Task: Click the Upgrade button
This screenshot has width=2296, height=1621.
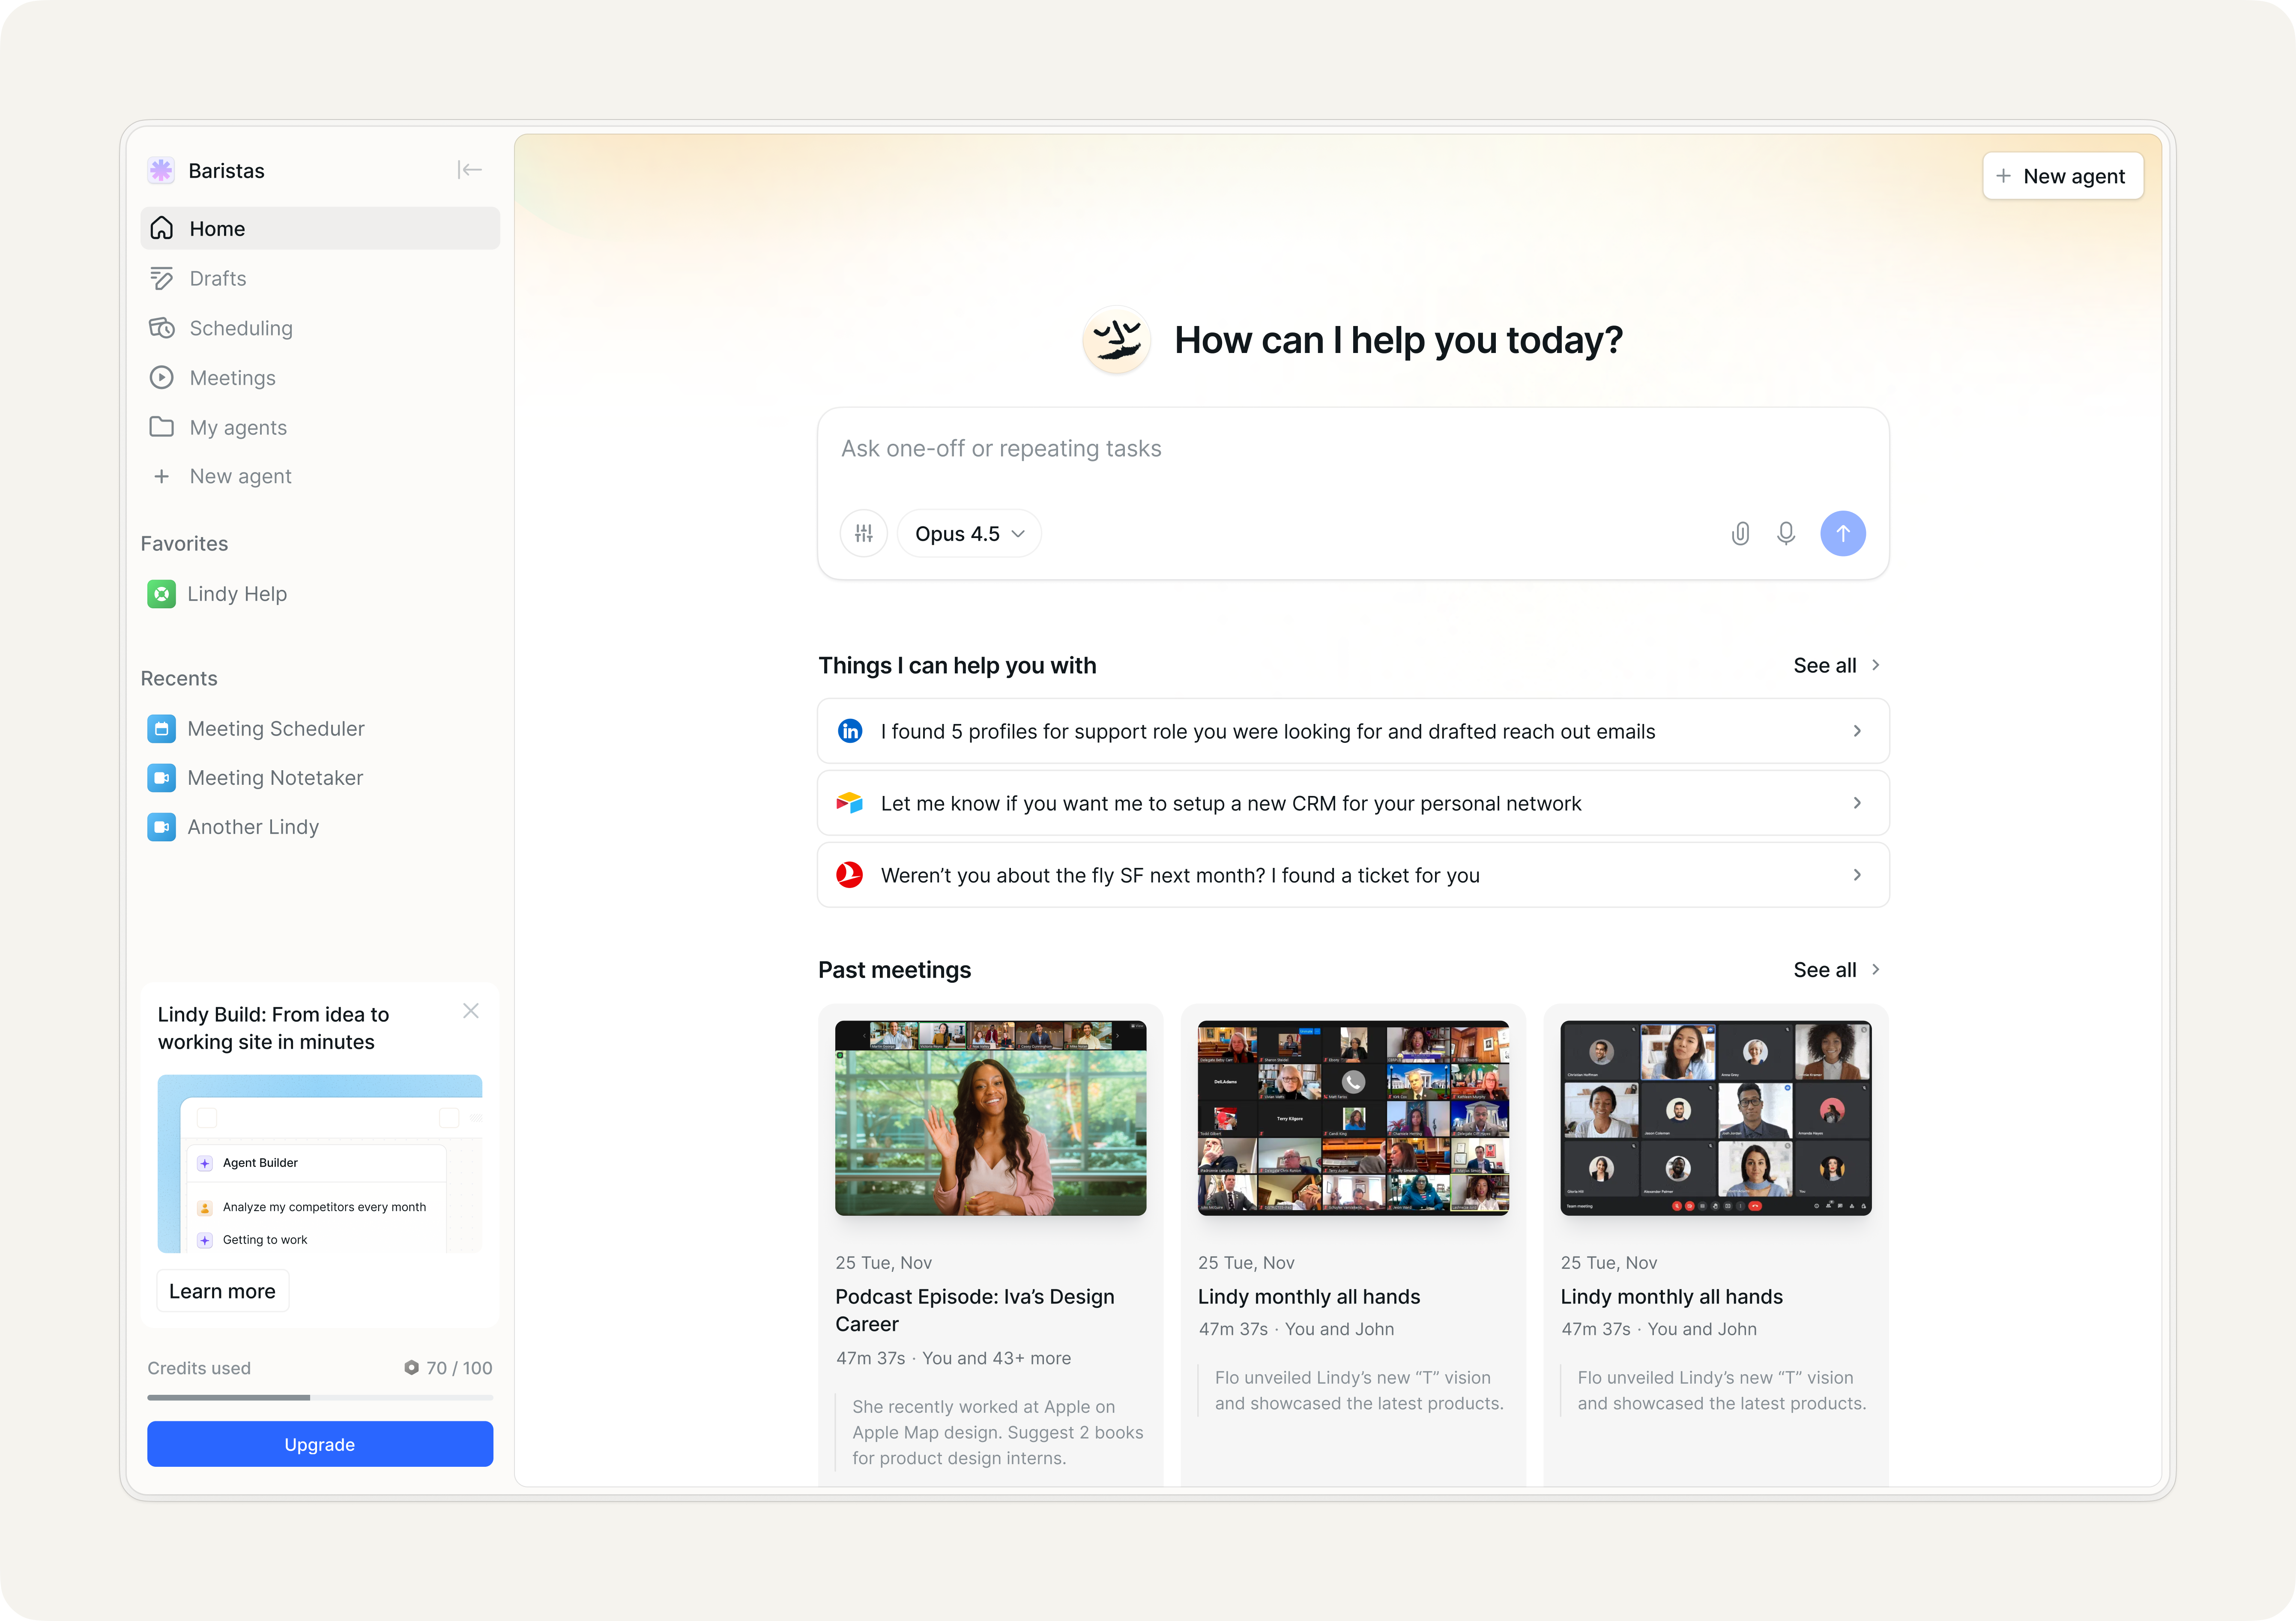Action: (x=320, y=1444)
